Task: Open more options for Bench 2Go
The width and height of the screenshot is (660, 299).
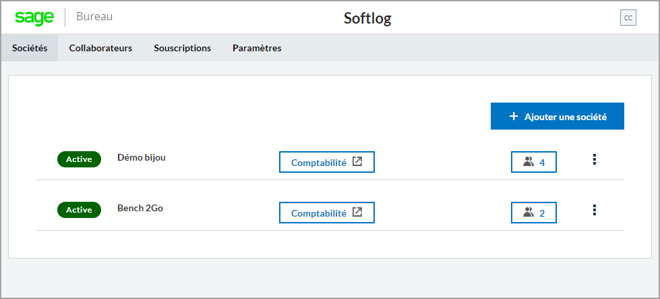Action: (x=594, y=210)
